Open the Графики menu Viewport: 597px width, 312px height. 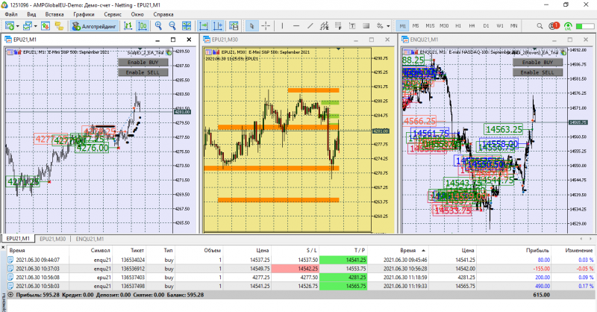tap(84, 14)
